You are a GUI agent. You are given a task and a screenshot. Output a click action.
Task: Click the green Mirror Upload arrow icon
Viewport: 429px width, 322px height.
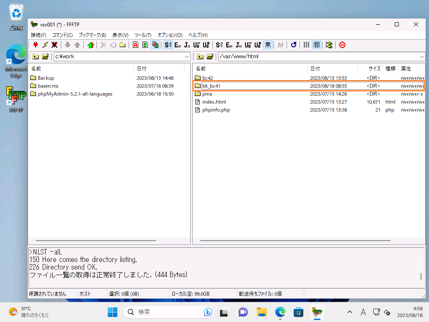[90, 45]
